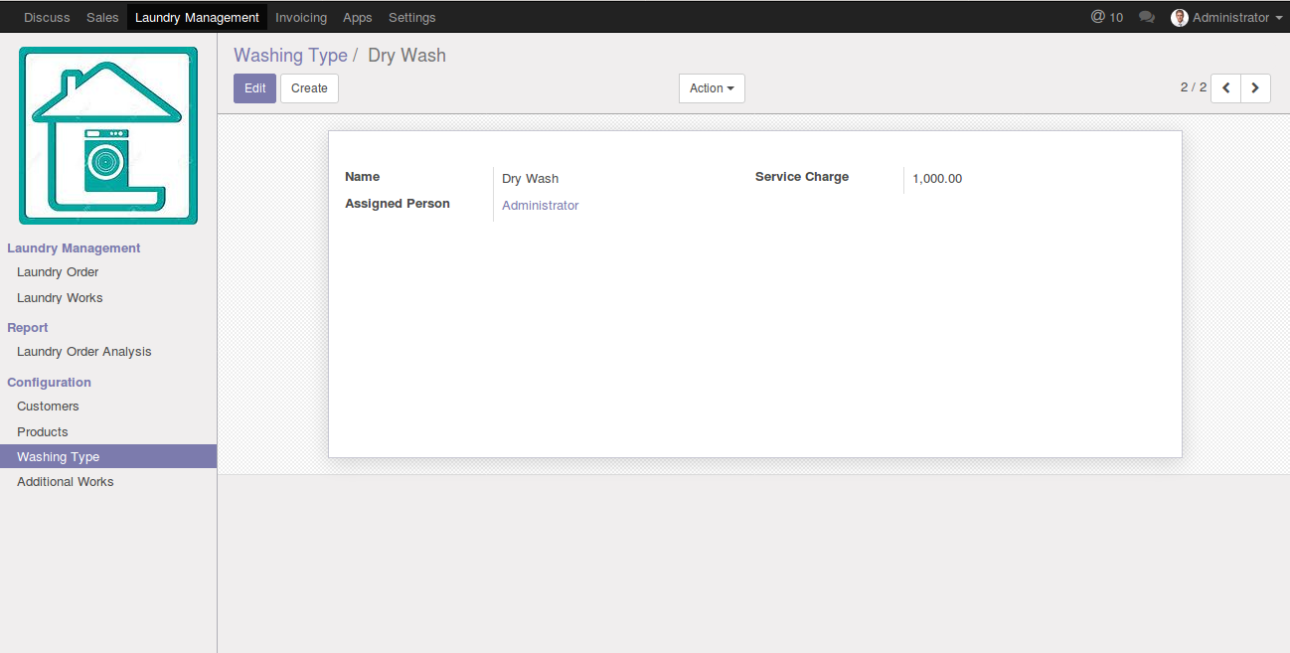Open the conversations chat bubble icon
The height and width of the screenshot is (653, 1290).
[x=1147, y=17]
